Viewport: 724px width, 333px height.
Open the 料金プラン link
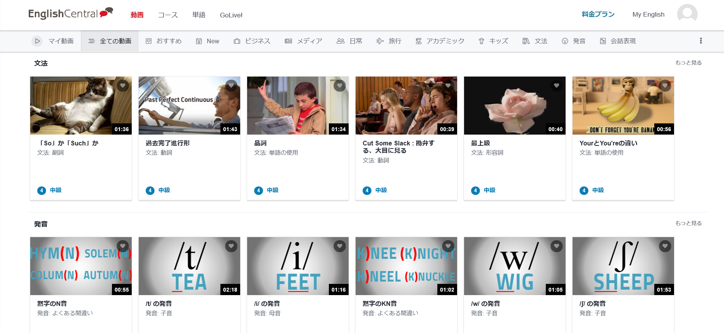click(598, 14)
